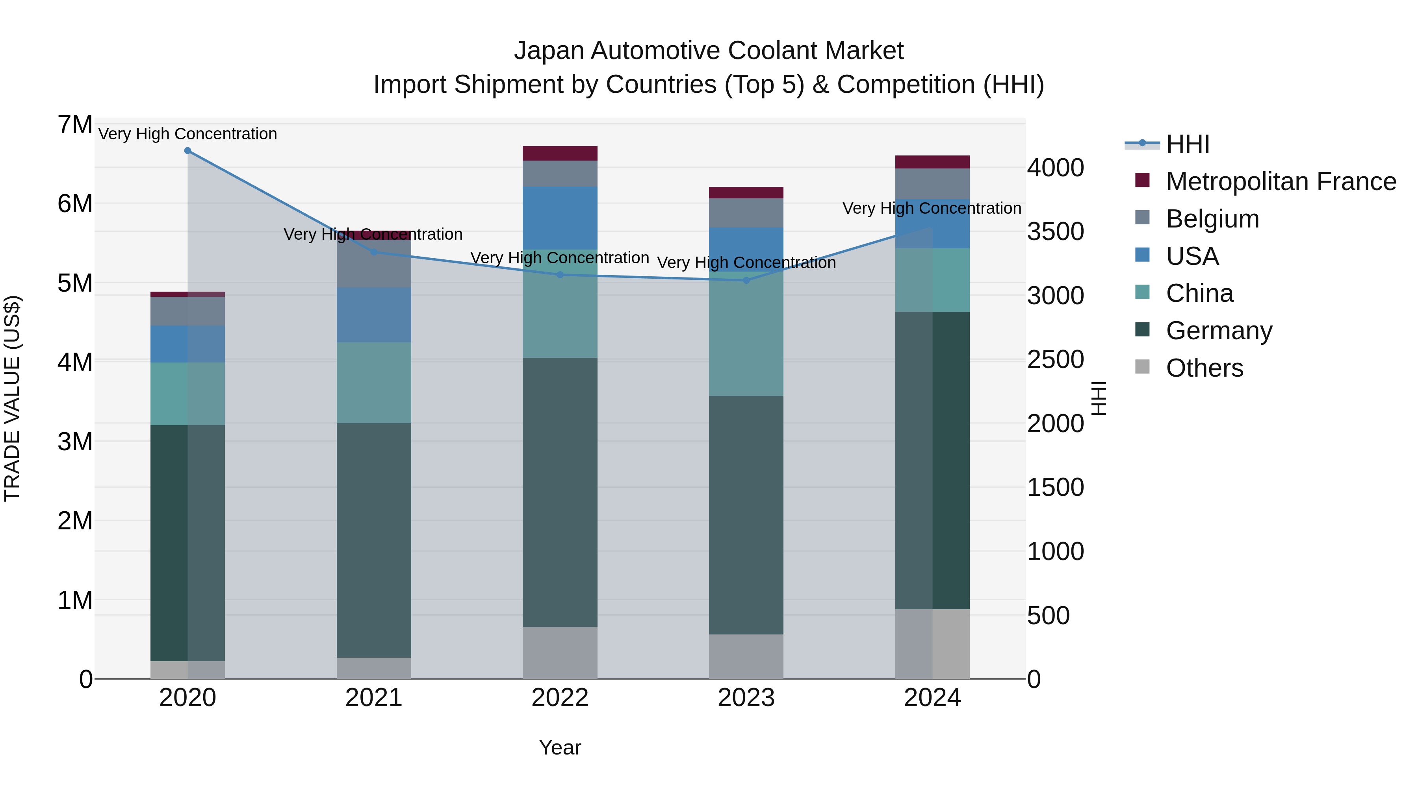Viewport: 1418px width, 797px height.
Task: Click the China teal legend swatch
Action: pyautogui.click(x=1143, y=292)
